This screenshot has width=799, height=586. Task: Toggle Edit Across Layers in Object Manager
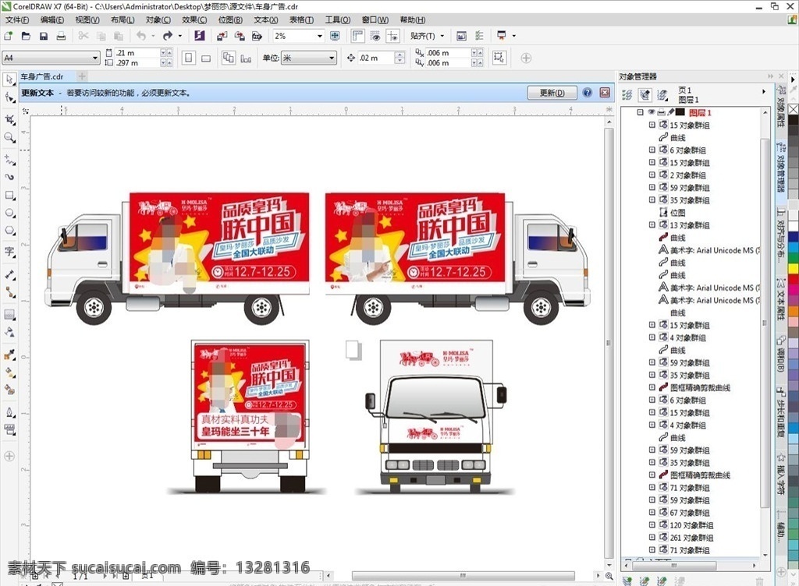tap(645, 94)
